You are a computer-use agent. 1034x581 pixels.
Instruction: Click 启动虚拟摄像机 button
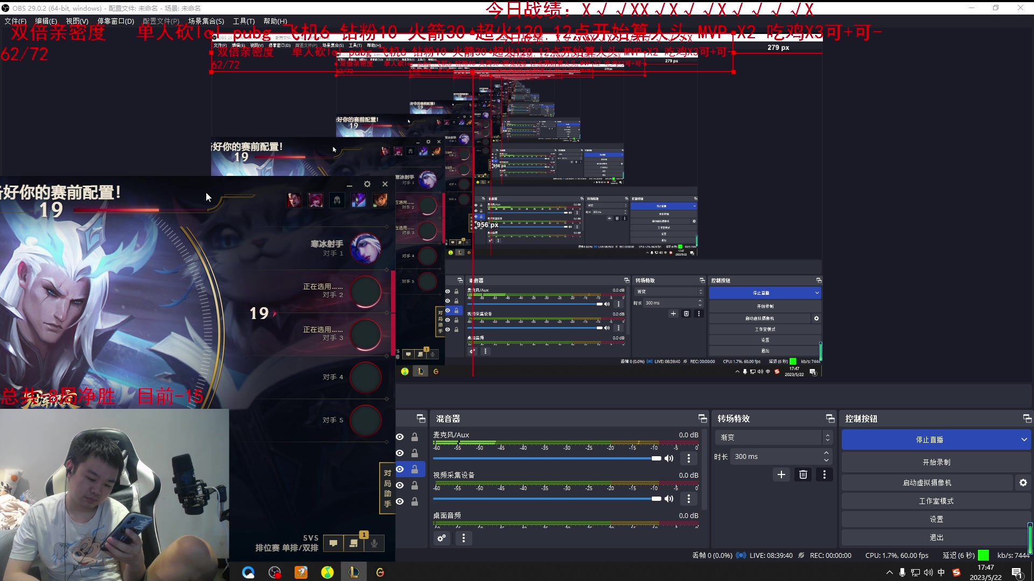(927, 483)
